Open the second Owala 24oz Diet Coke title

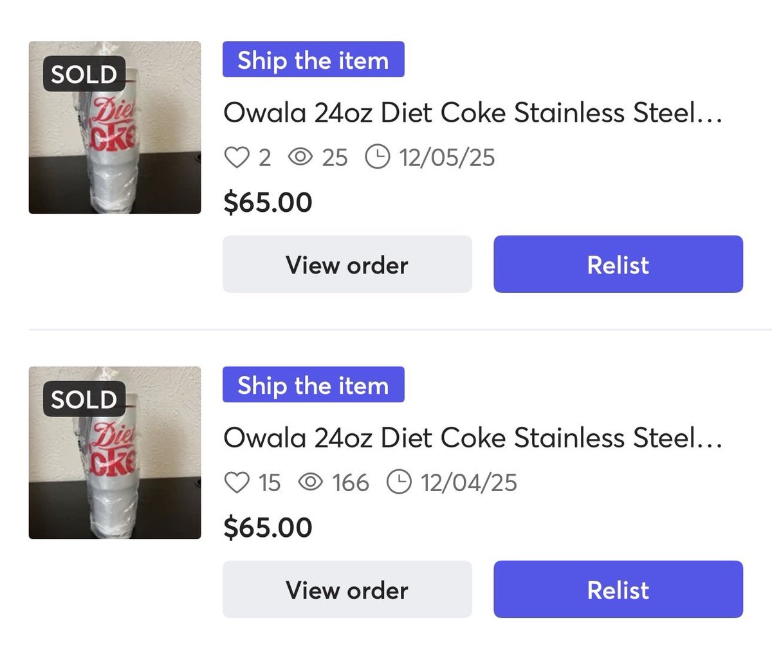click(x=473, y=438)
